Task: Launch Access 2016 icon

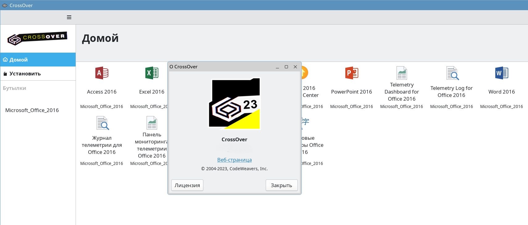Action: click(102, 73)
